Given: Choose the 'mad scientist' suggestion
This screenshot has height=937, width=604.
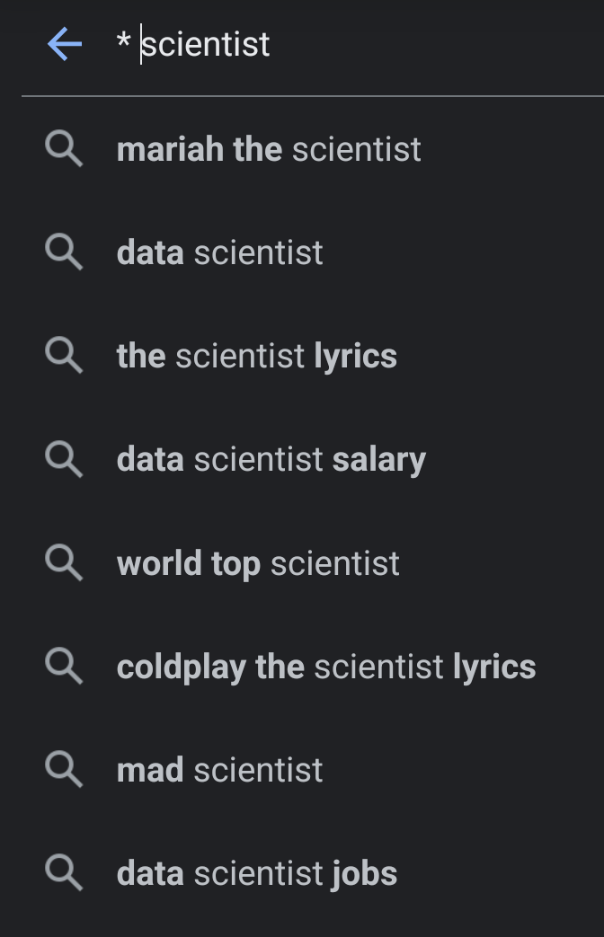Looking at the screenshot, I should tap(220, 770).
